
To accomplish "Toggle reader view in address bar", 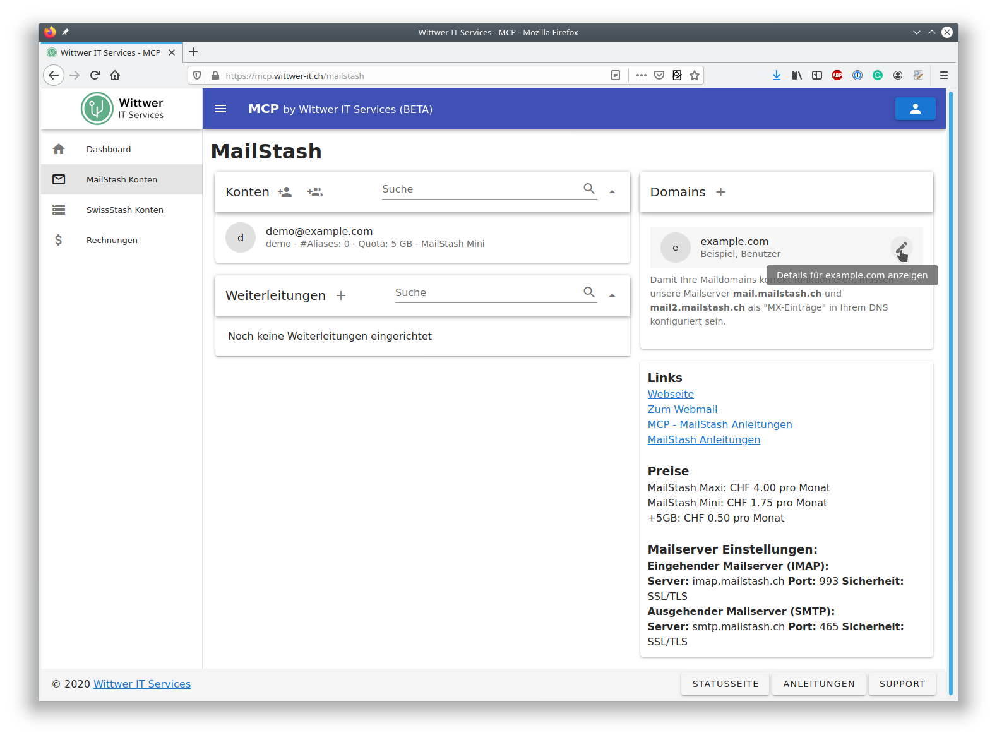I will pos(616,75).
